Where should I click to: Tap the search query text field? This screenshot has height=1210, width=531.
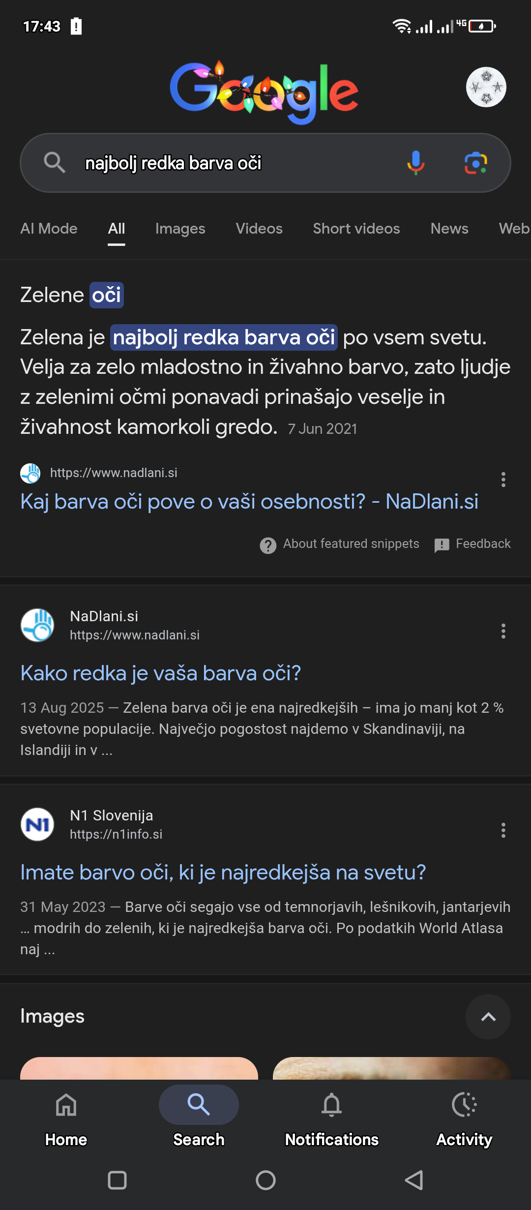pyautogui.click(x=236, y=163)
